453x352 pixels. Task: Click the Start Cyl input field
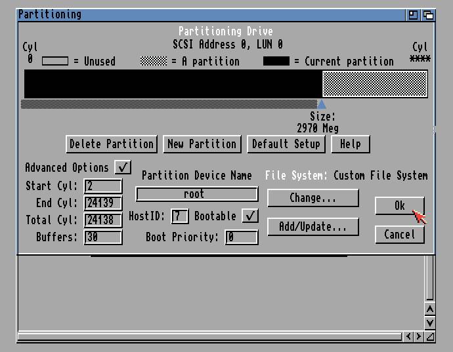tap(103, 186)
